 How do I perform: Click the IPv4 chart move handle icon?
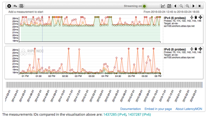(x=200, y=17)
